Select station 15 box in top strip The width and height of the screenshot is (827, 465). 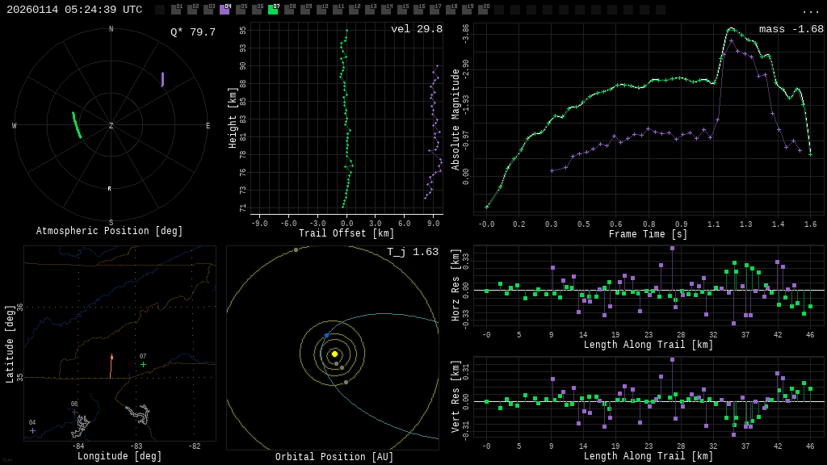402,10
